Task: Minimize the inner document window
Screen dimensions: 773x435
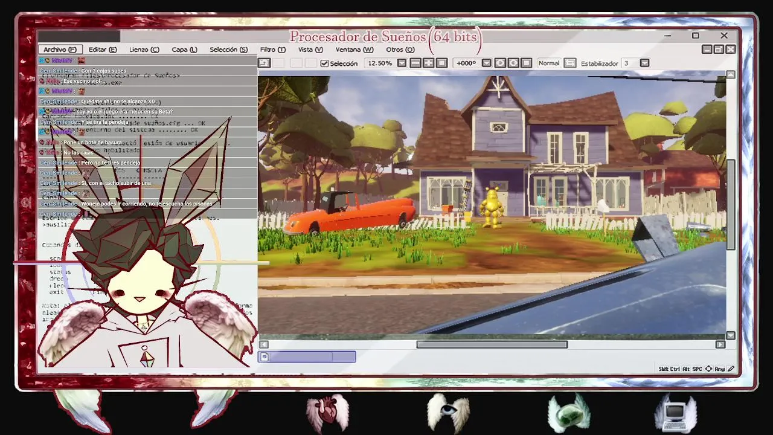Action: tap(707, 50)
